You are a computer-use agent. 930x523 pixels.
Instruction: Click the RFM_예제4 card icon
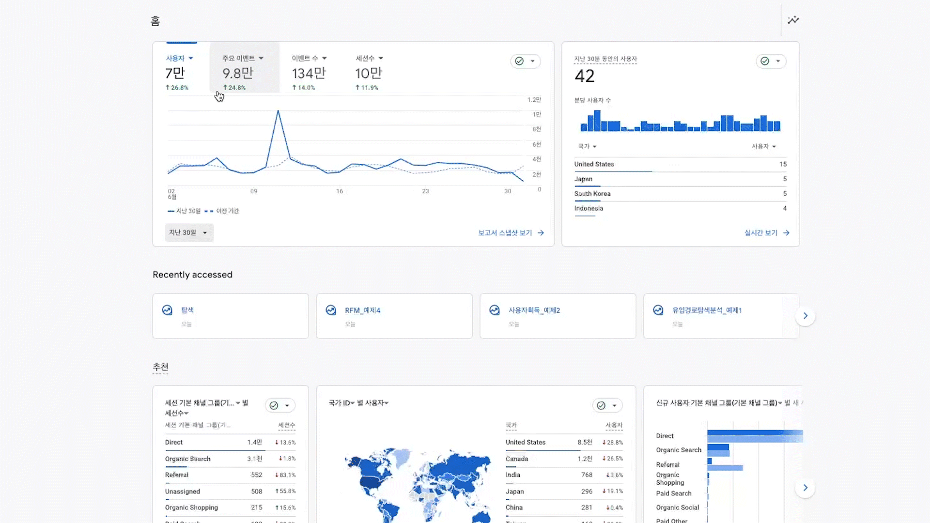(x=331, y=310)
